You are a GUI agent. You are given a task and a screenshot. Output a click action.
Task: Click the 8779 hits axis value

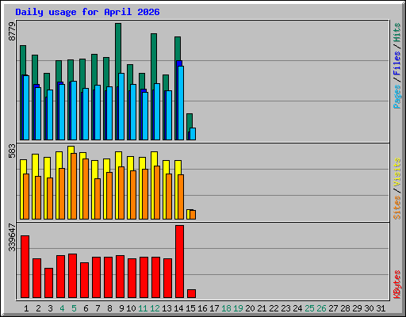tap(12, 32)
